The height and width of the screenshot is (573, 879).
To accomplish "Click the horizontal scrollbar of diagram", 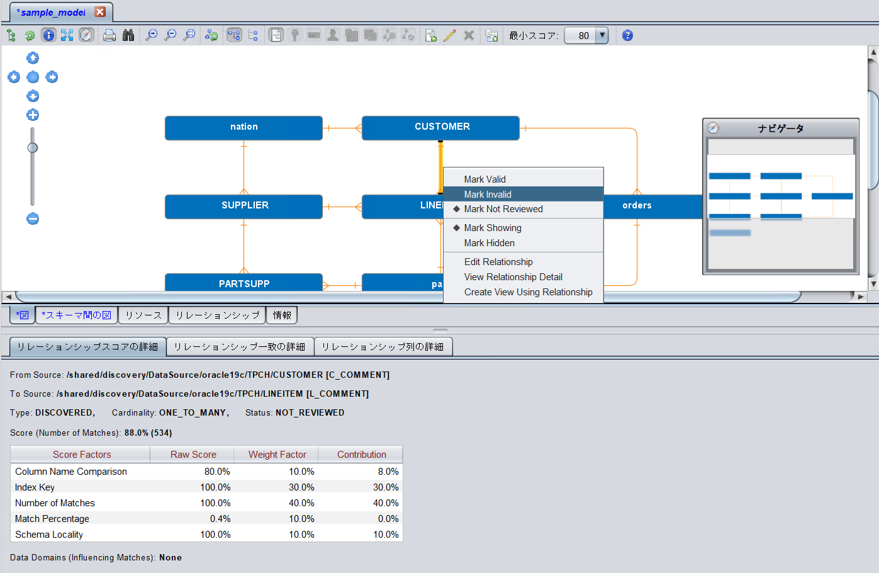I will [x=408, y=296].
